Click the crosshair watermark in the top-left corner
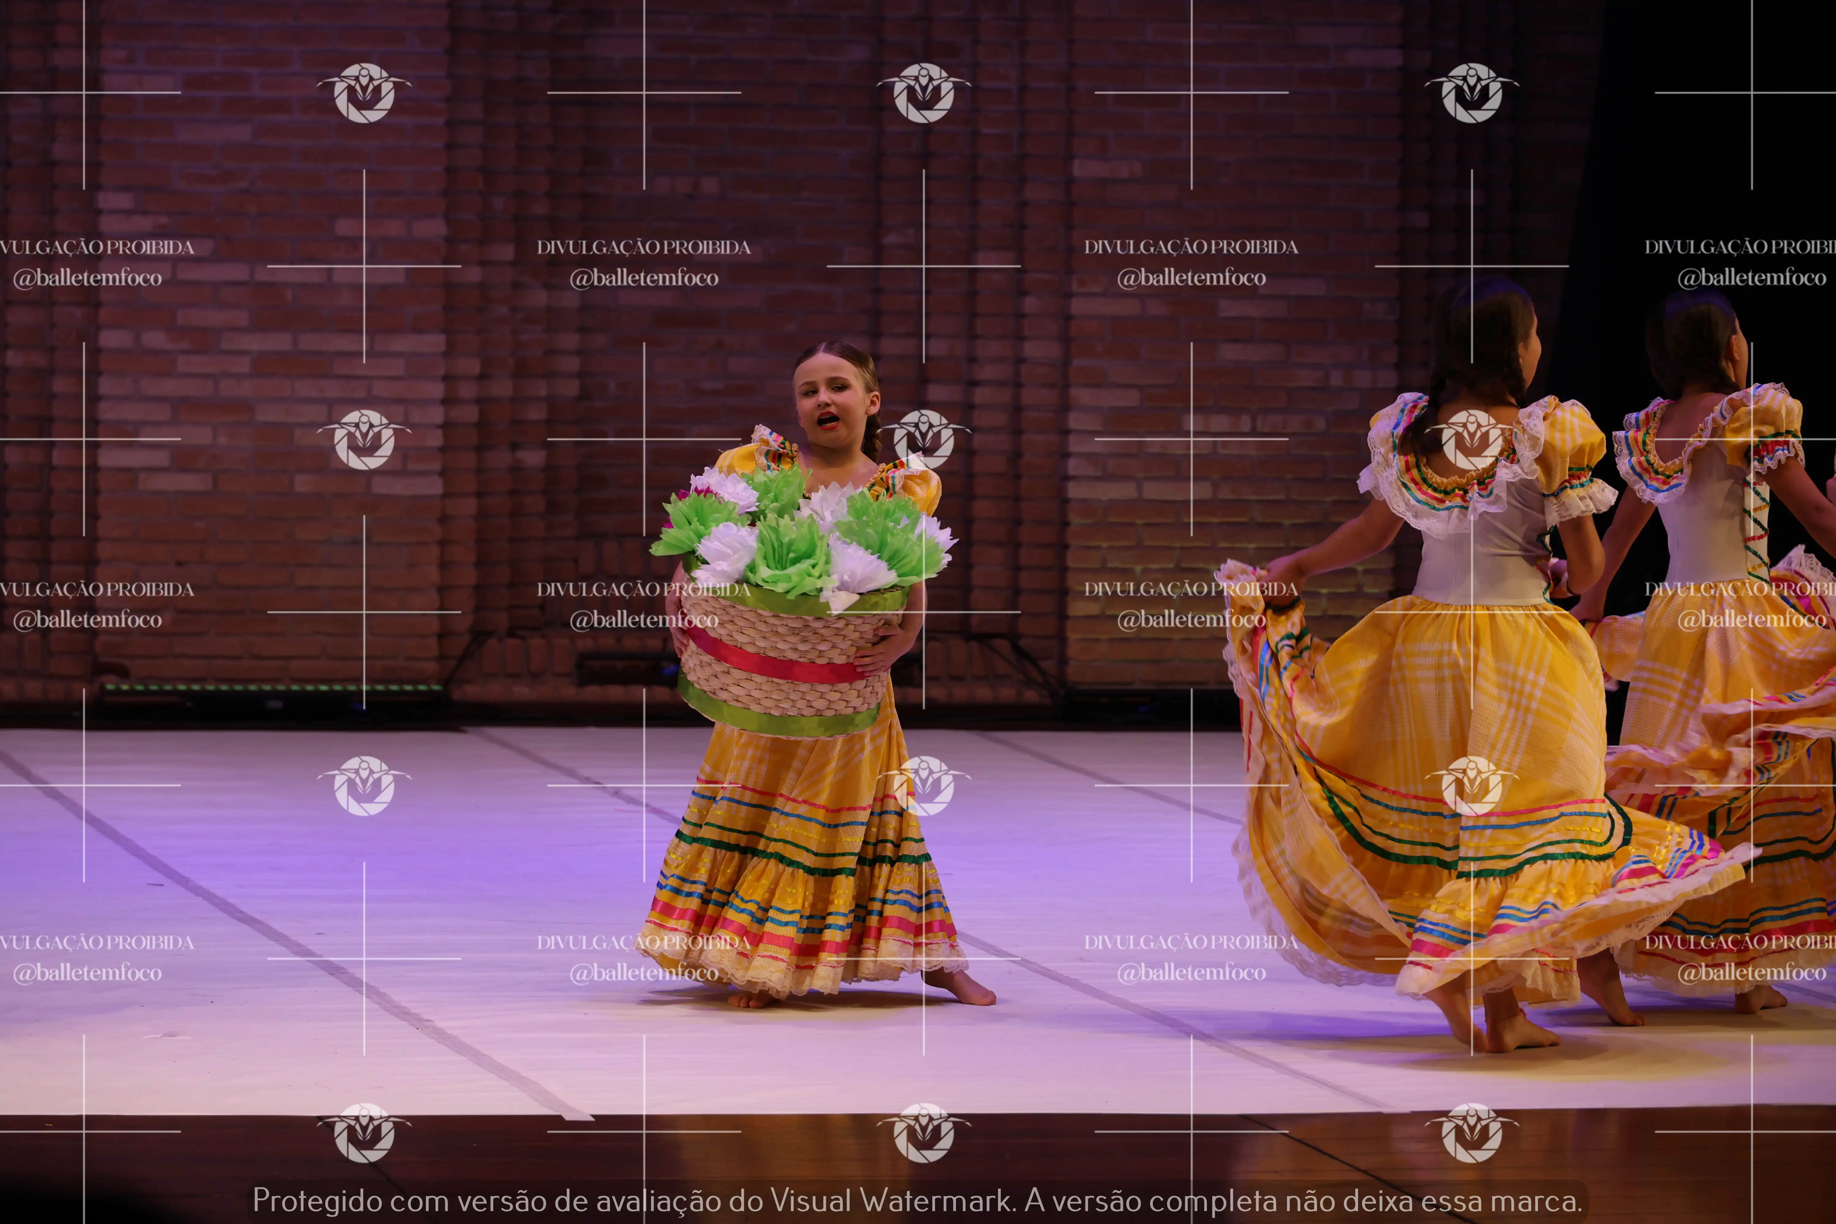 84,93
